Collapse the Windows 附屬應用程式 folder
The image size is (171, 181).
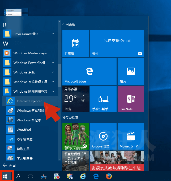click(53, 92)
